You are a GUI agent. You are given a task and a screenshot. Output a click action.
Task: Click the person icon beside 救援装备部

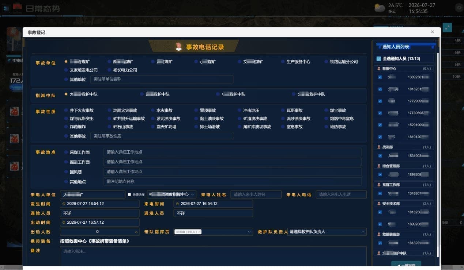(x=379, y=234)
